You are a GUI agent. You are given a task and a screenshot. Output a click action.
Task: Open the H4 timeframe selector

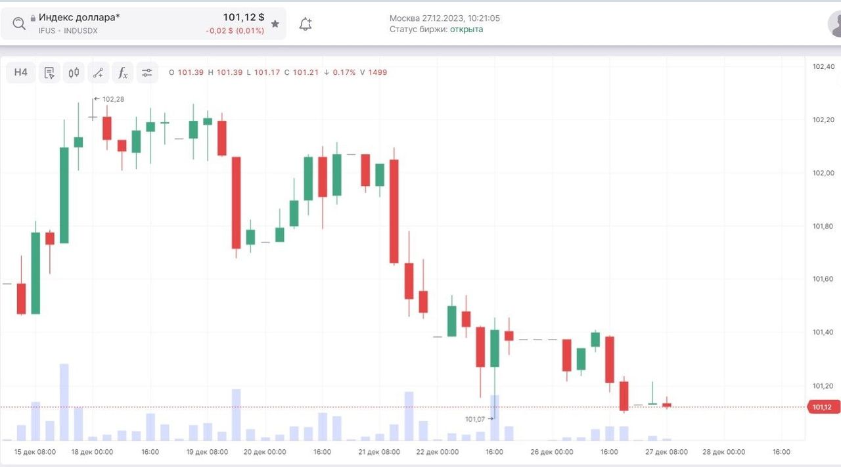click(21, 72)
